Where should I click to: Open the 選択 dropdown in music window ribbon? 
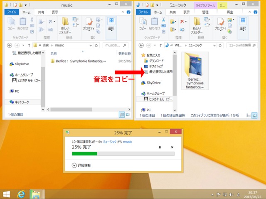(x=111, y=25)
